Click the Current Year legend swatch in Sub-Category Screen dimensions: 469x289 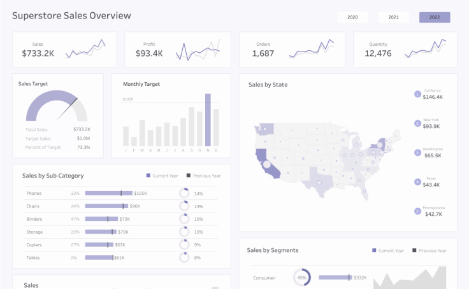[148, 176]
